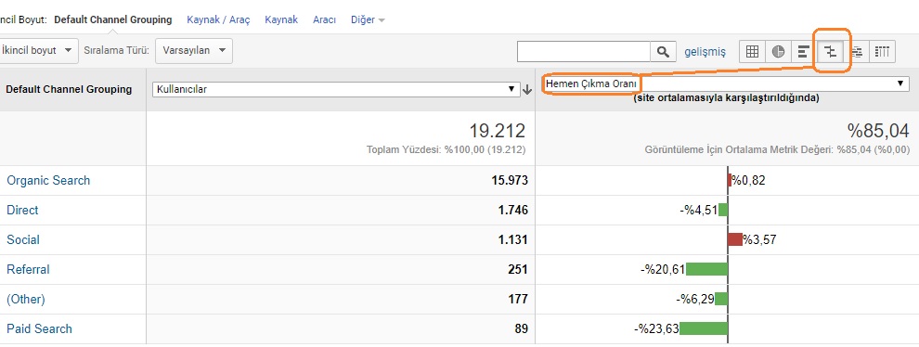Click the 1.131 users value
The width and height of the screenshot is (919, 347).
[512, 239]
